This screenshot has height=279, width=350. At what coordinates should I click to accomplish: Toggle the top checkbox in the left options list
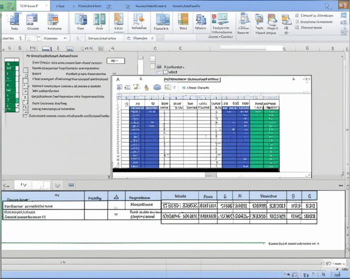click(x=26, y=70)
